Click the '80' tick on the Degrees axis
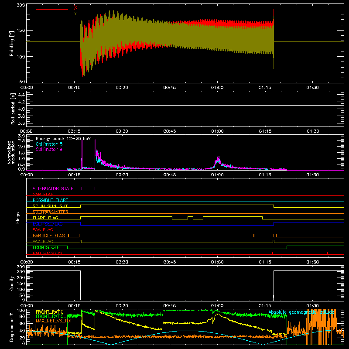Viewport: 349px width, 349px height. (x=22, y=316)
